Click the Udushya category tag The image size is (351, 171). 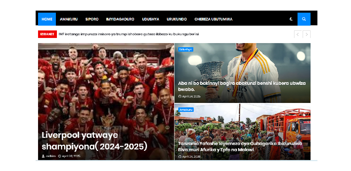186,50
